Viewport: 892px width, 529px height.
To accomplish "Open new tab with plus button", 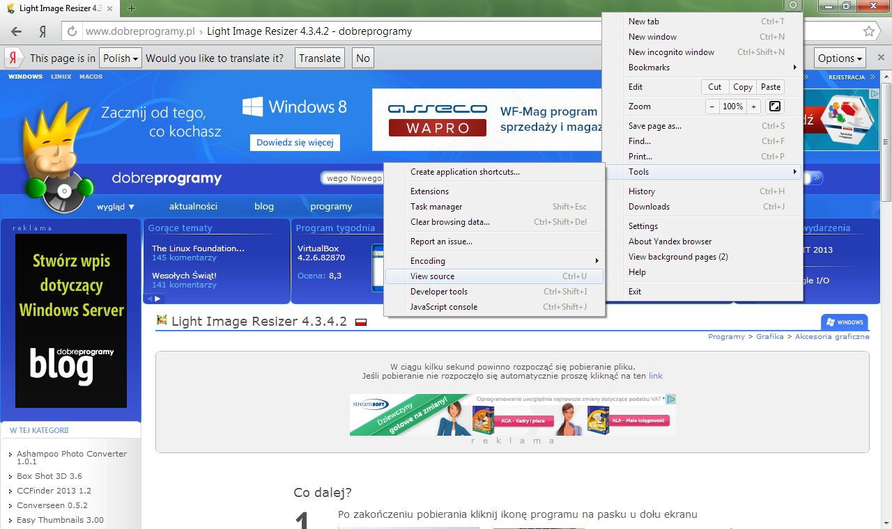I will [132, 8].
